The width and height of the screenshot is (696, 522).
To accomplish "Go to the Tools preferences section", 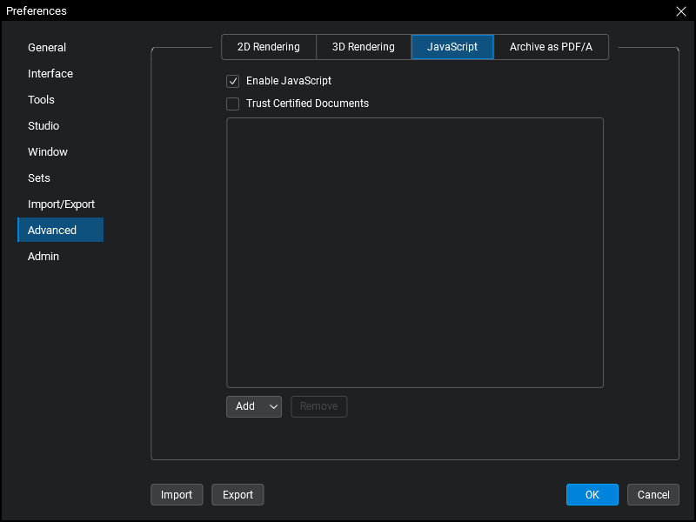I will click(x=41, y=100).
